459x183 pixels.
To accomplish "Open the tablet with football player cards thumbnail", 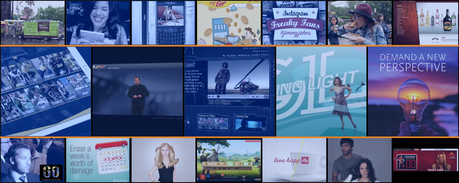I will [x=46, y=91].
